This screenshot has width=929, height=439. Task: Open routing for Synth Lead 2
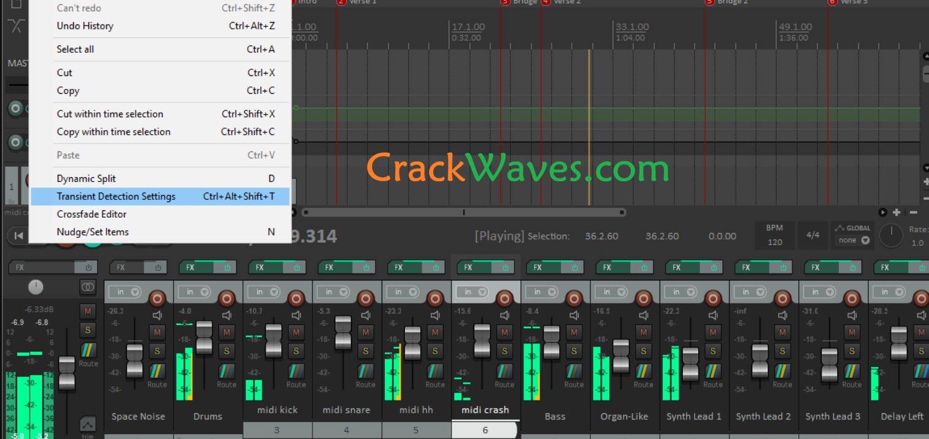(x=782, y=371)
